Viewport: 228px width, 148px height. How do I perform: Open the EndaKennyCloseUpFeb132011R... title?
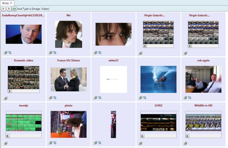tap(23, 15)
